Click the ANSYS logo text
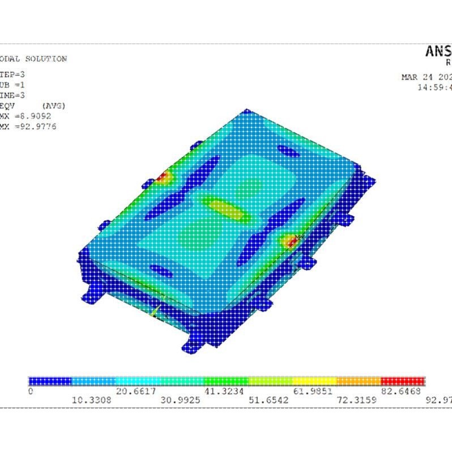Viewport: 452px width, 452px height. [438, 52]
